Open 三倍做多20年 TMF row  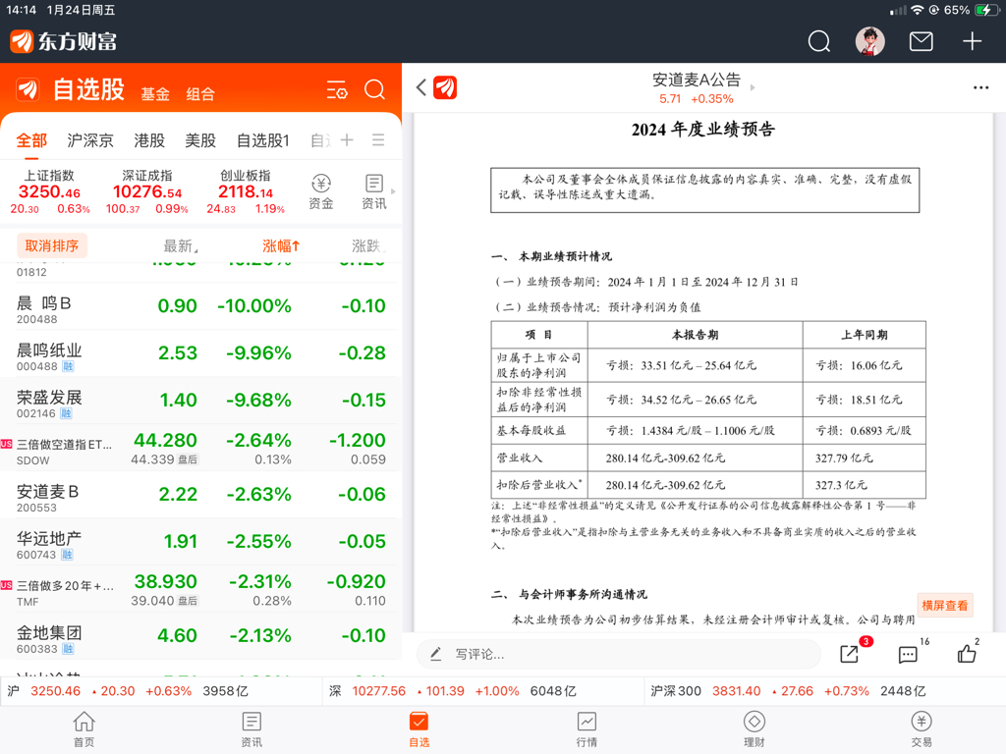pos(200,589)
